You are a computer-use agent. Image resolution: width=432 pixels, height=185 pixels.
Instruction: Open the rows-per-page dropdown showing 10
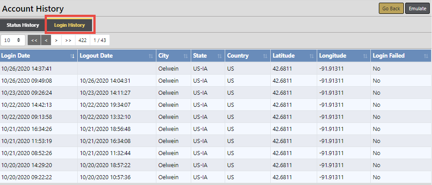coord(13,40)
